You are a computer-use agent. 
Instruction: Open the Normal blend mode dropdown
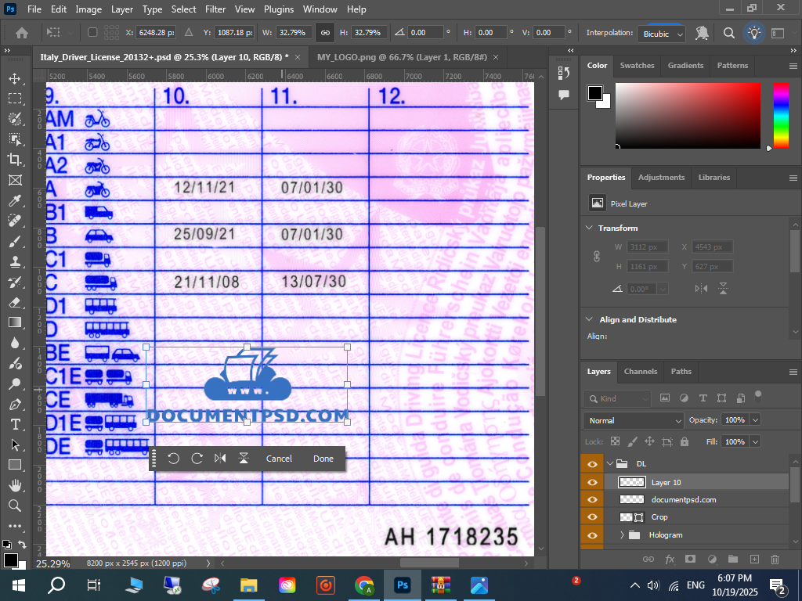pos(634,420)
